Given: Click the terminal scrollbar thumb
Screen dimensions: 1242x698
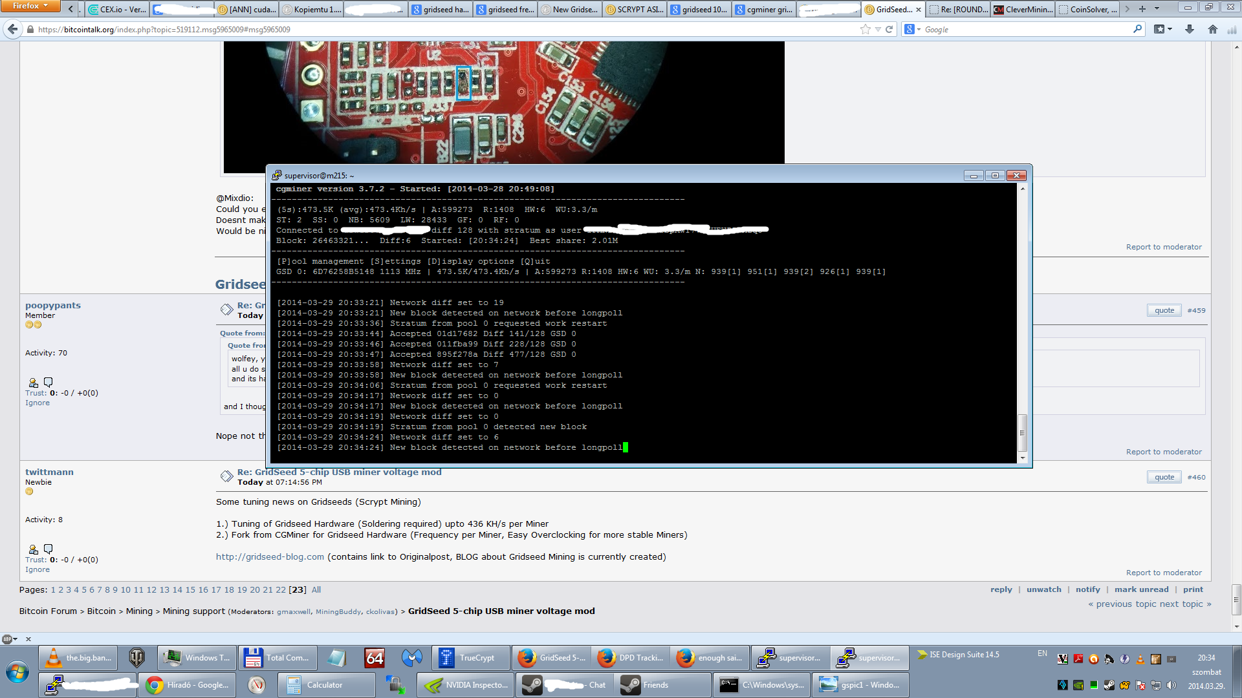Looking at the screenshot, I should point(1023,432).
